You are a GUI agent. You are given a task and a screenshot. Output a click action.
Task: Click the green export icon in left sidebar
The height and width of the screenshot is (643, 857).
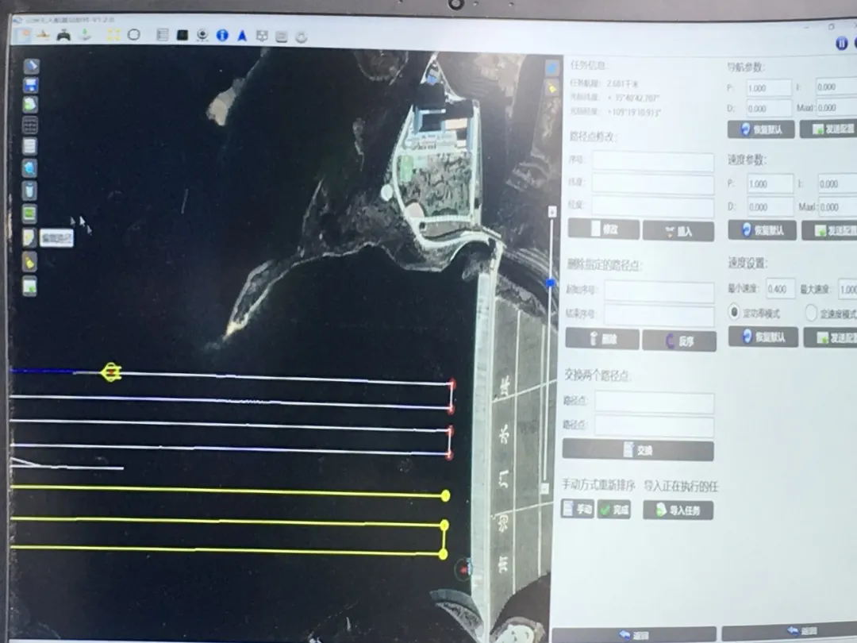(30, 104)
